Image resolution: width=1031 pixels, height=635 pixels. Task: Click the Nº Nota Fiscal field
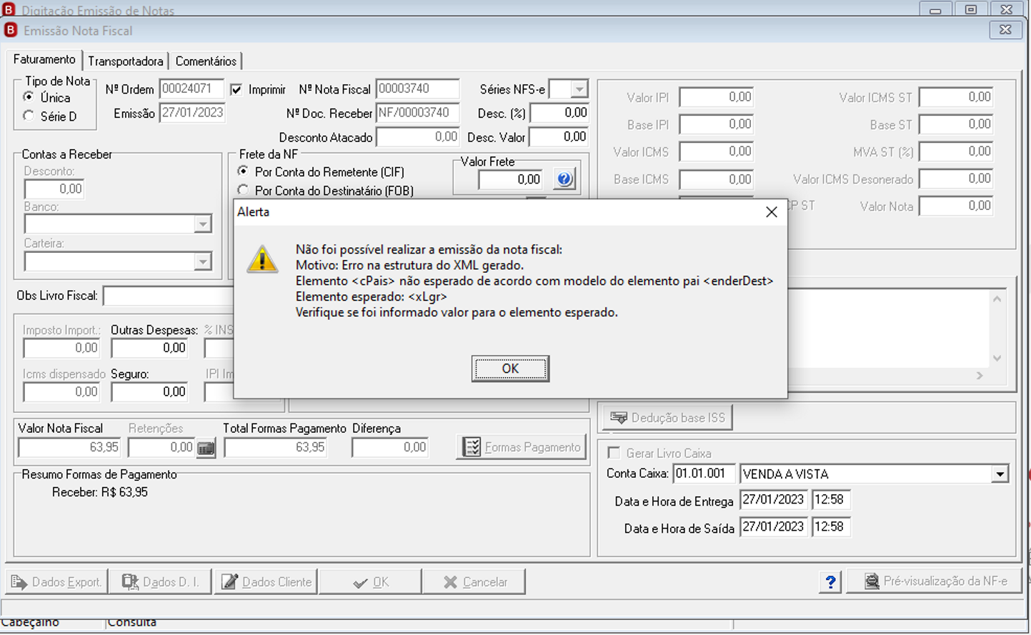coord(417,89)
